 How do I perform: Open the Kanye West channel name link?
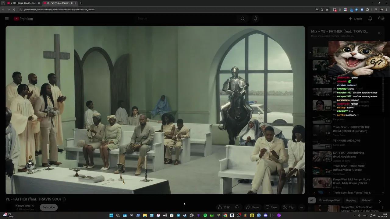pos(23,206)
